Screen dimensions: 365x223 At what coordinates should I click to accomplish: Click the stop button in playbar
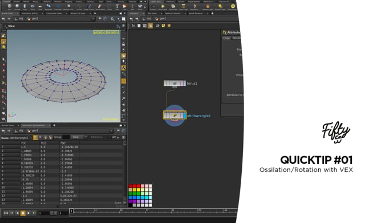tap(23, 213)
